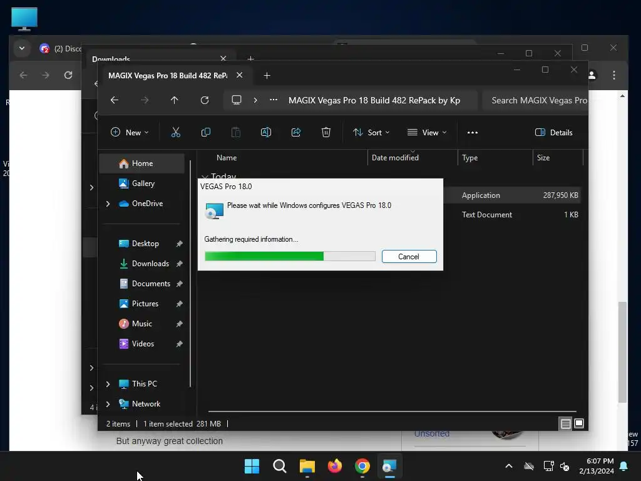Cancel the VEGAS Pro 18.0 configuration
The image size is (641, 481).
click(x=409, y=256)
